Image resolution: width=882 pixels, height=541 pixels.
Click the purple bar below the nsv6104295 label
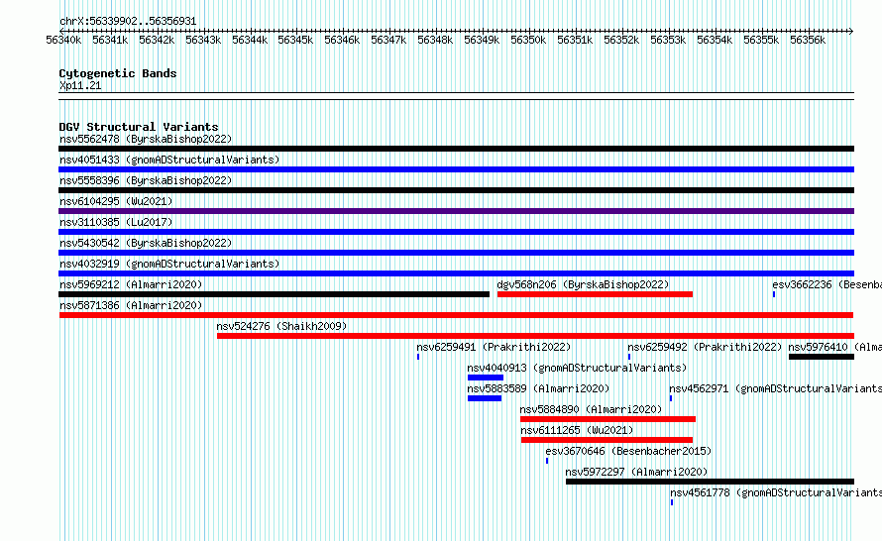coord(456,211)
